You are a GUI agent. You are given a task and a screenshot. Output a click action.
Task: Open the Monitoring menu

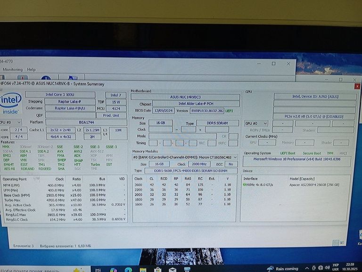click(x=13, y=69)
